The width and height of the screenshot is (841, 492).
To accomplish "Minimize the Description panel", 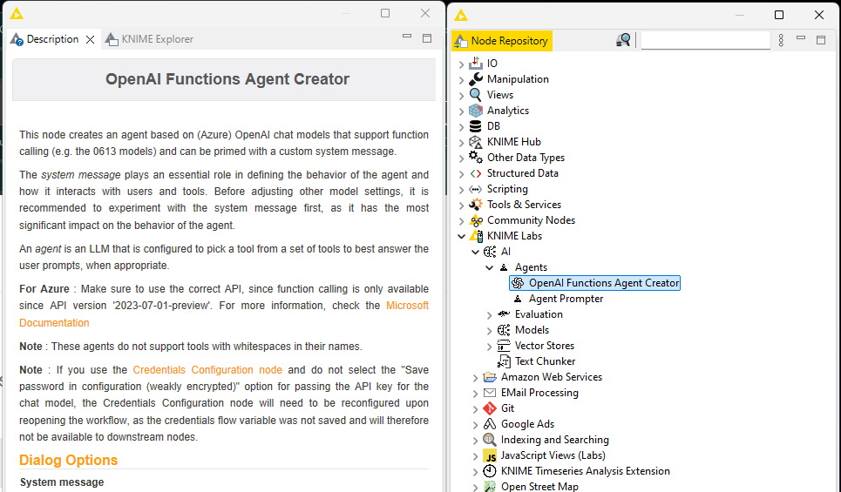I will tap(407, 37).
